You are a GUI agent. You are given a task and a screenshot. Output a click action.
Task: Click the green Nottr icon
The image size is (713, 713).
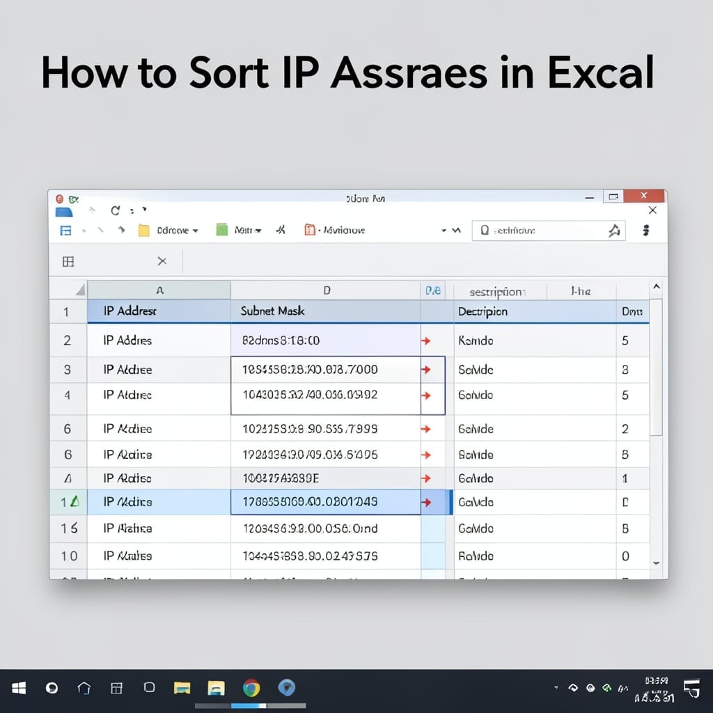(x=222, y=230)
